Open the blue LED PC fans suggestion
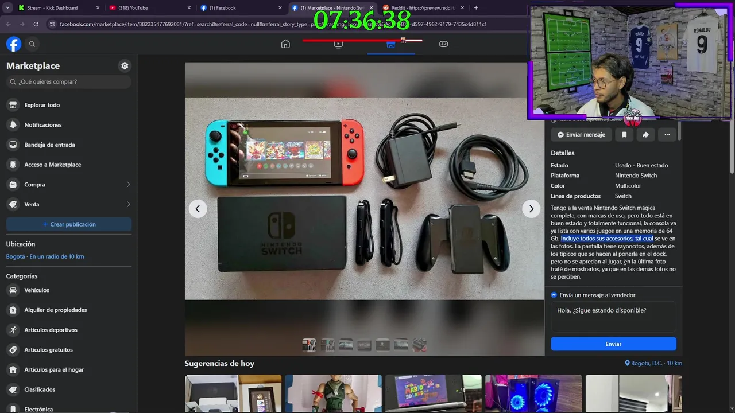This screenshot has width=735, height=413. pyautogui.click(x=533, y=394)
